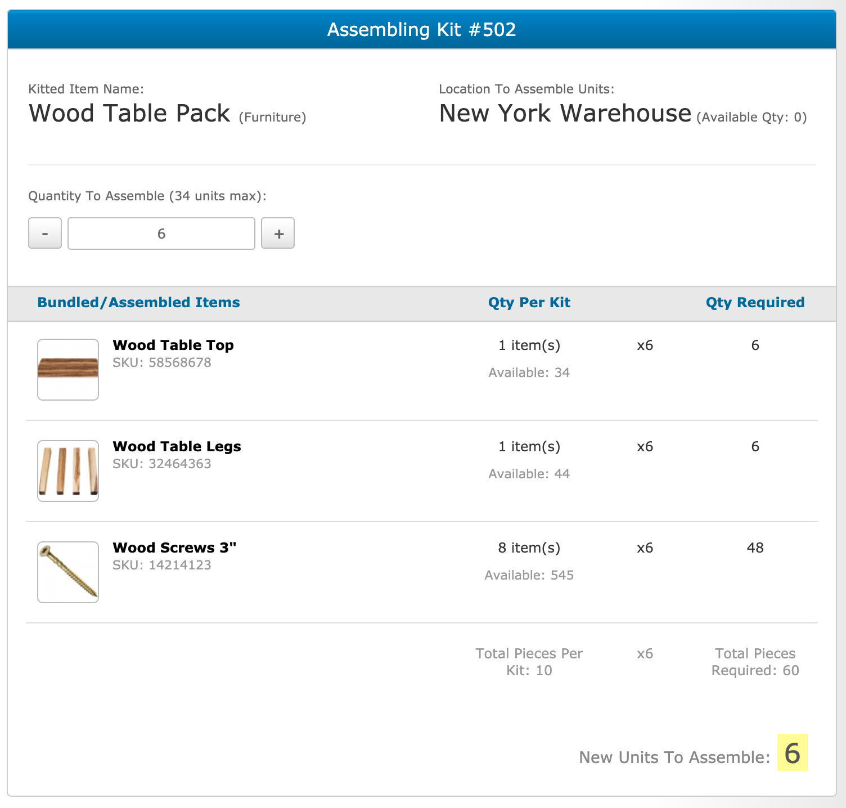
Task: Open the Wood Table Legs thumbnail image
Action: click(x=68, y=471)
